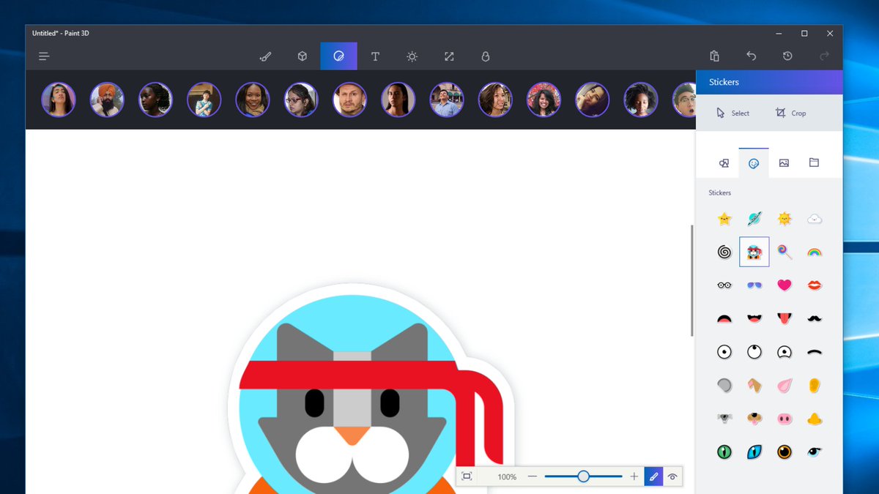This screenshot has width=879, height=494.
Task: Pick the black mustache sticker
Action: [815, 318]
